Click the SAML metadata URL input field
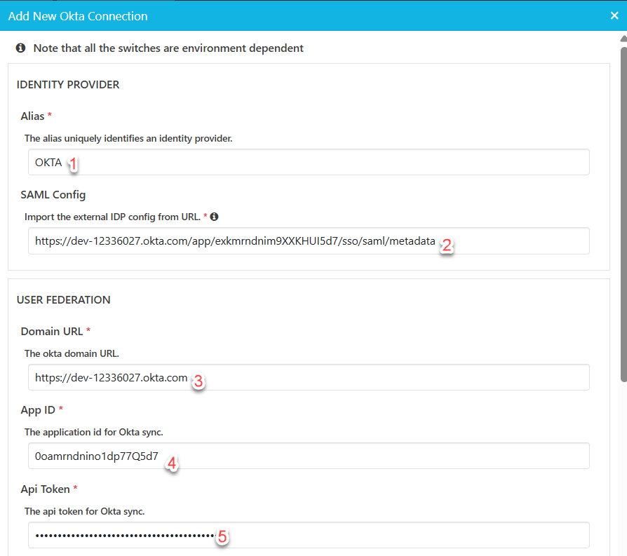 click(x=309, y=240)
